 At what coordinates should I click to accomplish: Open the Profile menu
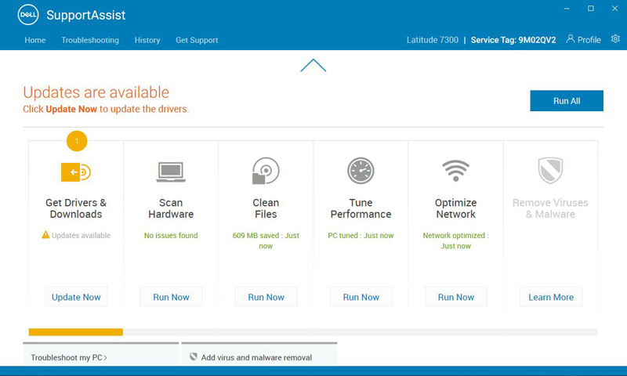(x=583, y=39)
